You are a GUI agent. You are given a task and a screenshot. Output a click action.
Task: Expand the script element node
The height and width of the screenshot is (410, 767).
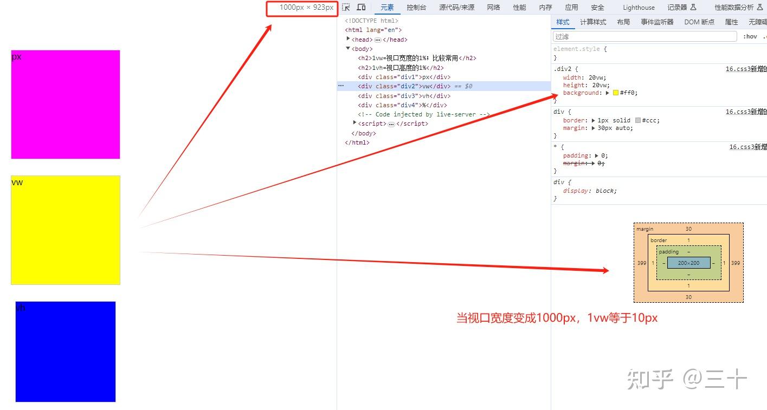click(x=354, y=123)
